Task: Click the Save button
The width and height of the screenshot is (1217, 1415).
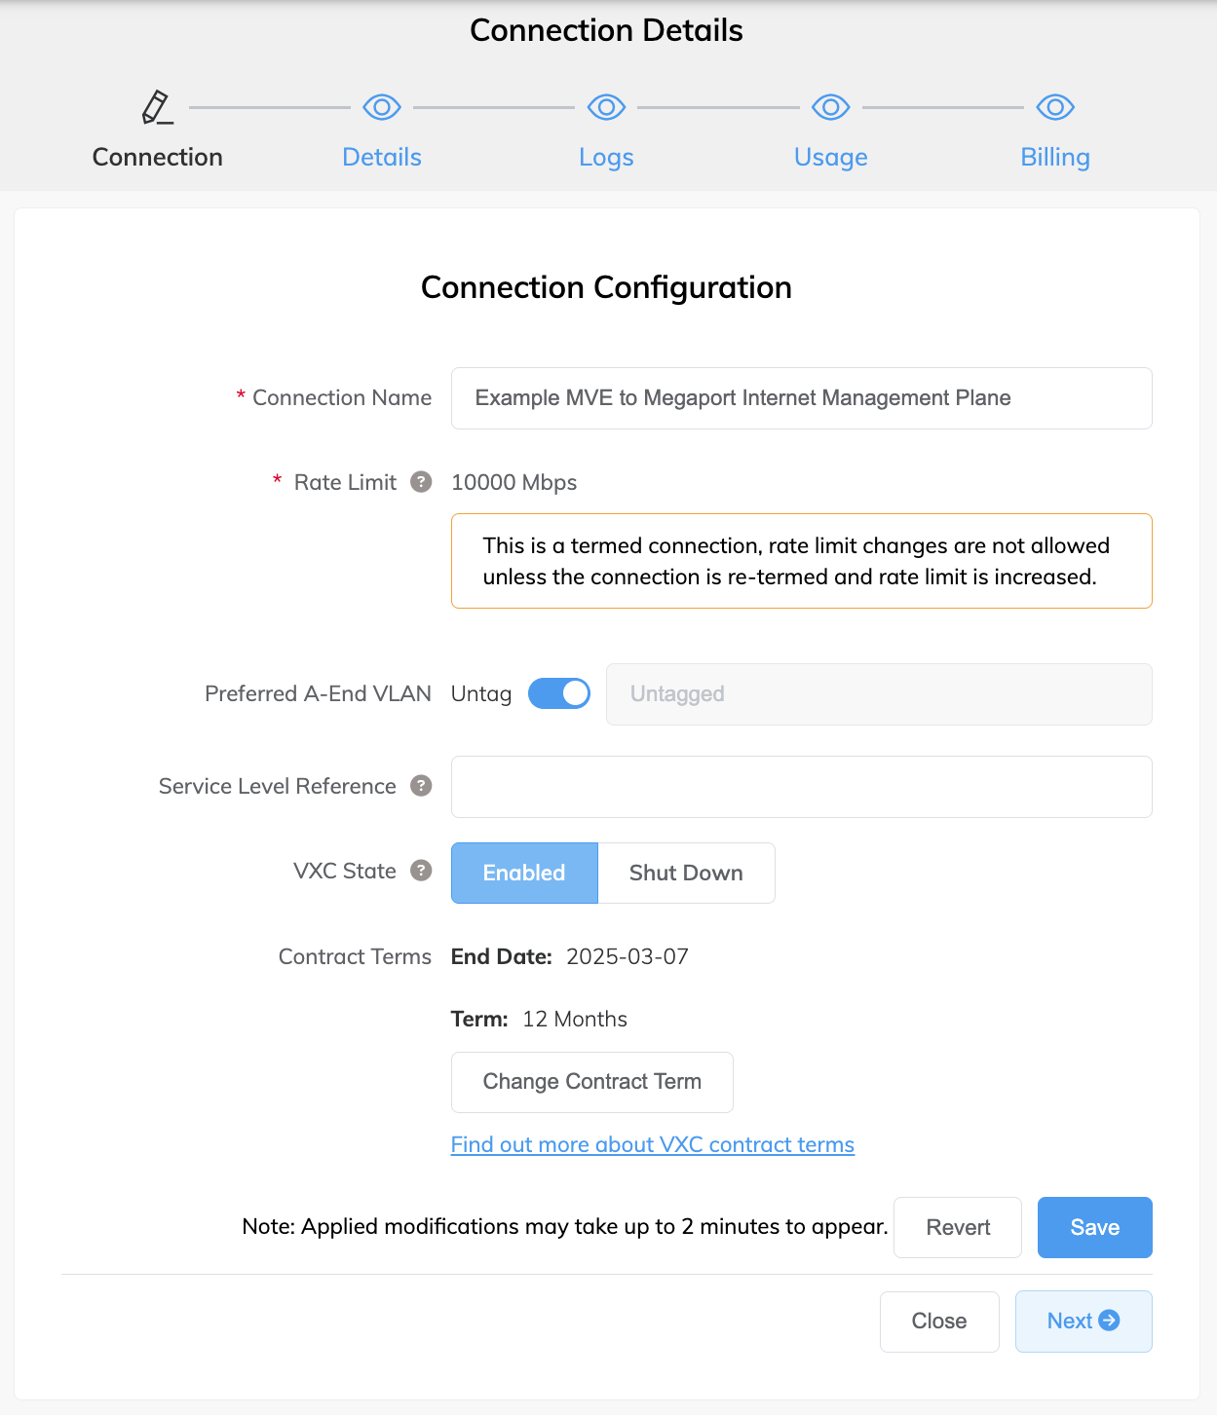Action: 1094,1227
